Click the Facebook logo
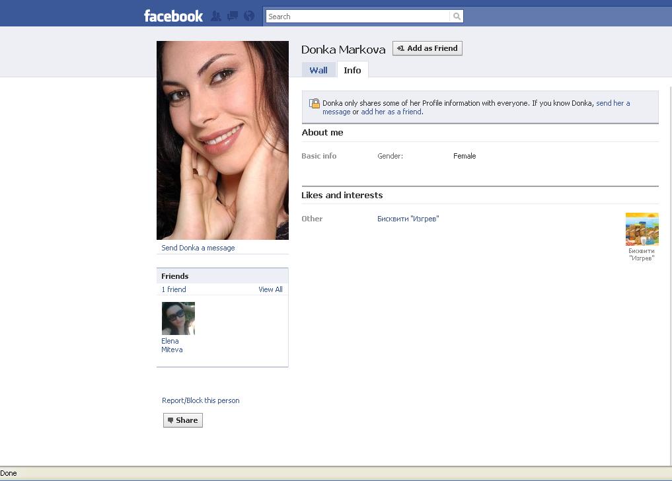 (x=173, y=16)
